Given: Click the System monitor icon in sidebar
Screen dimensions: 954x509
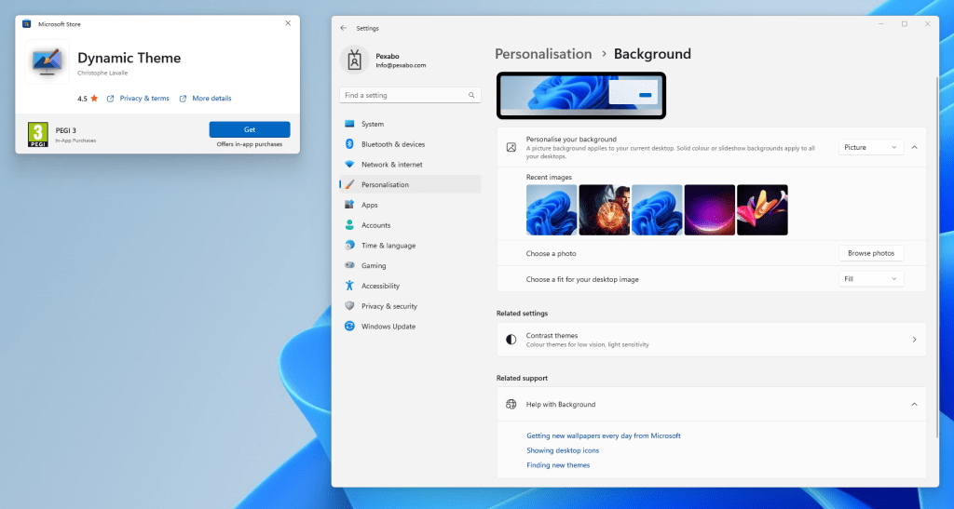Looking at the screenshot, I should pos(349,124).
